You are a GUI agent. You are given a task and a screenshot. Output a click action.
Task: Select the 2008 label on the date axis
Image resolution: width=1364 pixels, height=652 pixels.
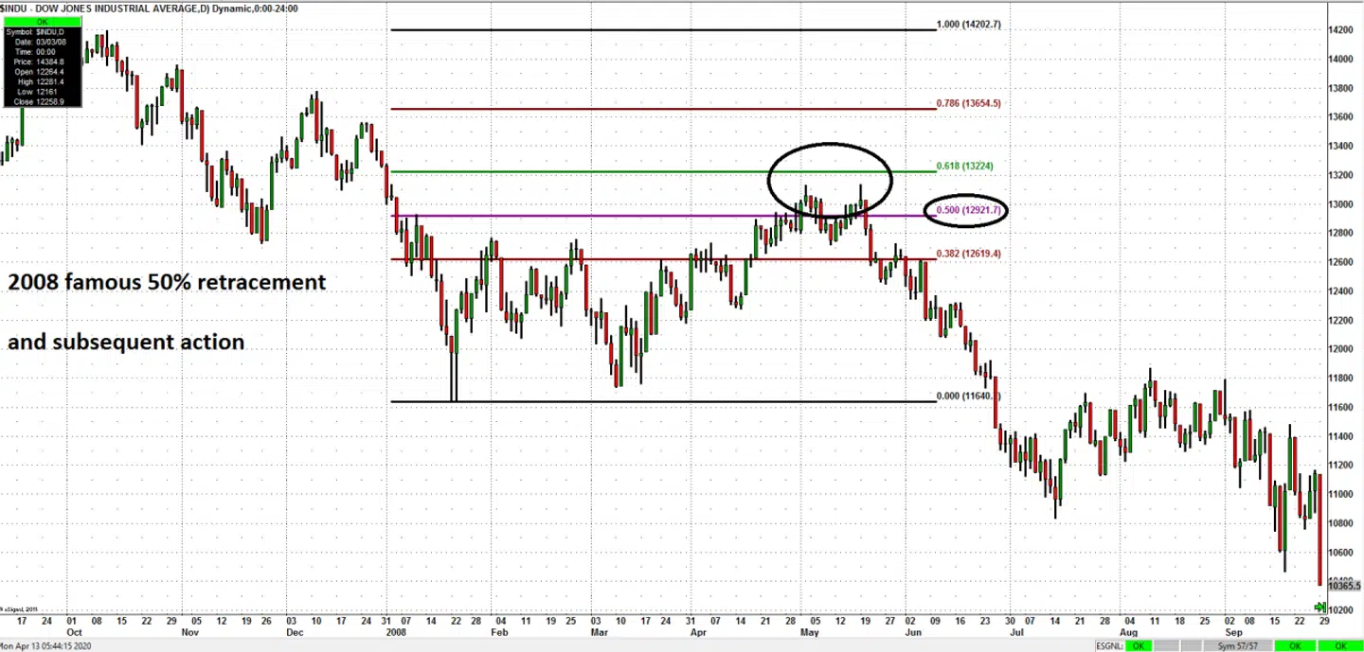coord(397,632)
